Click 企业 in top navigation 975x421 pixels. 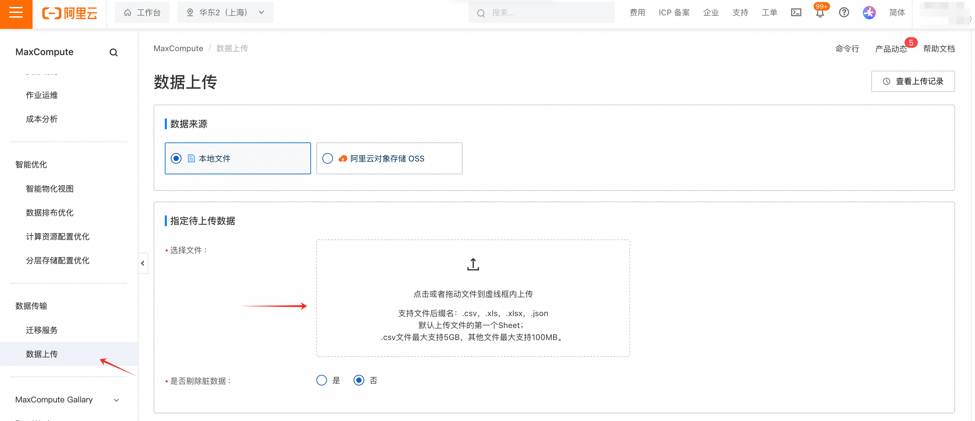pyautogui.click(x=711, y=13)
